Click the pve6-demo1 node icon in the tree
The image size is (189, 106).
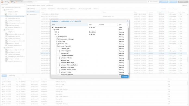pos(5,10)
